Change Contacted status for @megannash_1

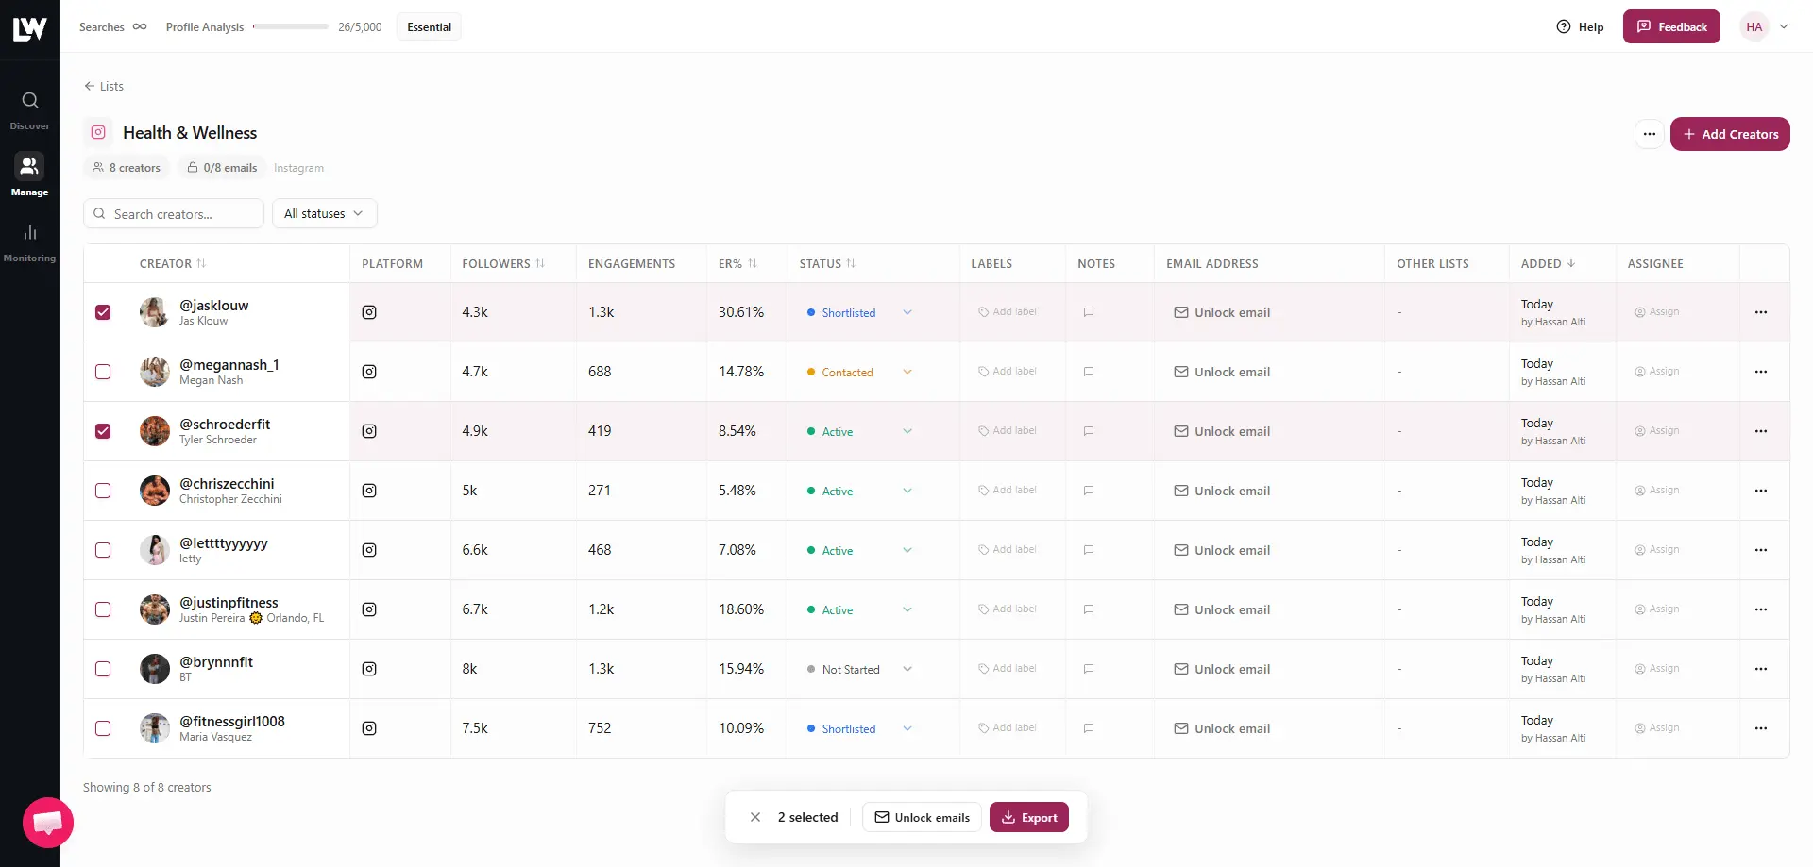pos(859,372)
